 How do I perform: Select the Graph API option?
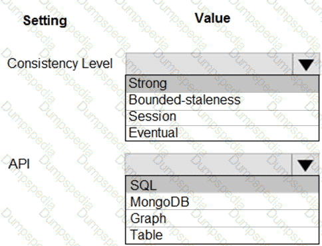pos(222,218)
